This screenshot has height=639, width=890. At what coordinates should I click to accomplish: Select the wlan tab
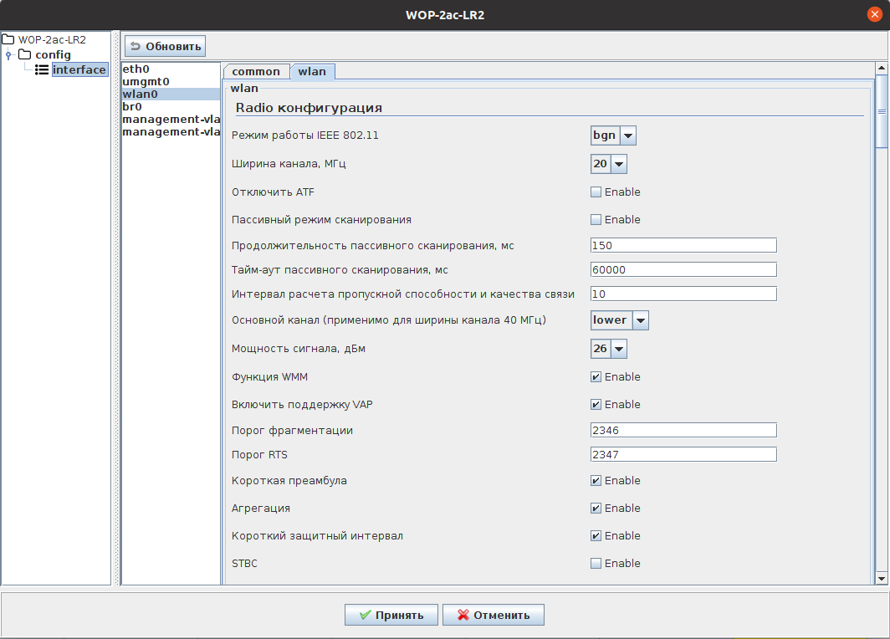click(x=312, y=72)
